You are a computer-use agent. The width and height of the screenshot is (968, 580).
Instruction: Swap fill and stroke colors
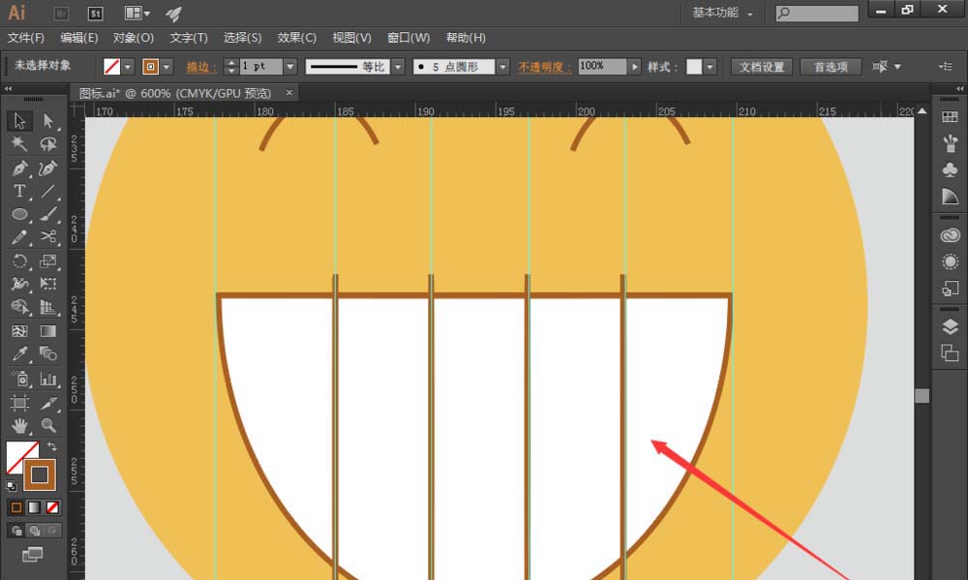52,446
